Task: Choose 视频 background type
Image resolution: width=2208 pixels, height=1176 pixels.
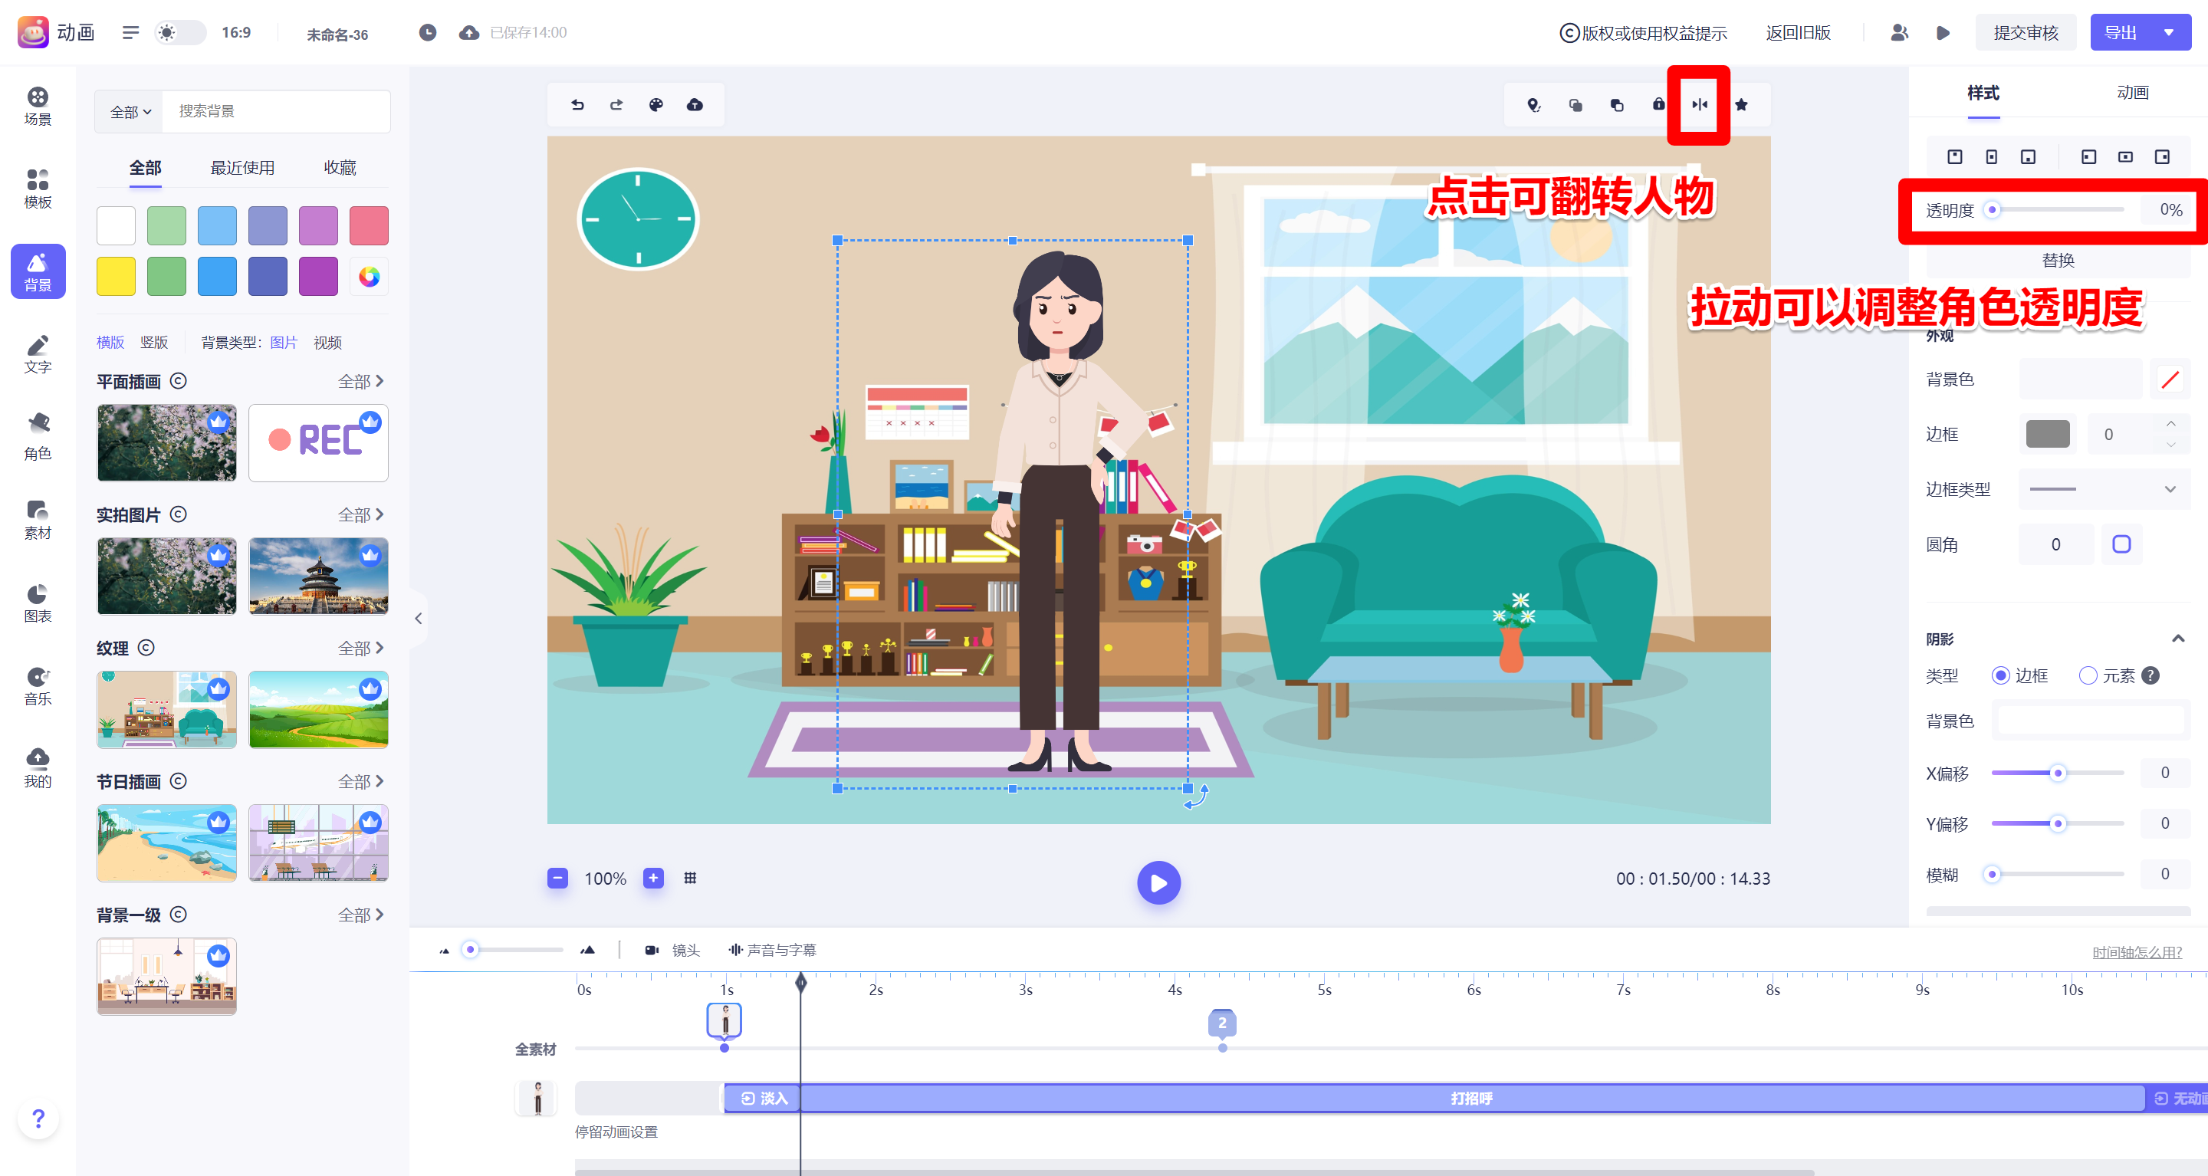Action: point(327,342)
